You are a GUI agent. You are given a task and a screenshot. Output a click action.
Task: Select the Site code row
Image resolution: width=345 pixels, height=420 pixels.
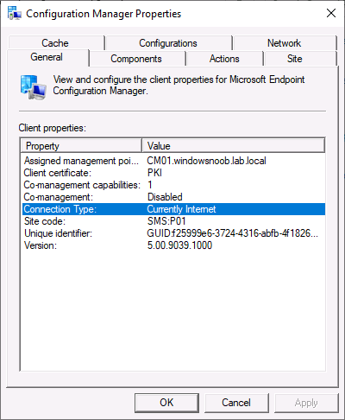(x=173, y=221)
